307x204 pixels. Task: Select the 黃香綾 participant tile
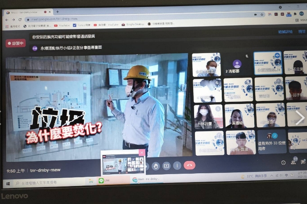pos(239,116)
